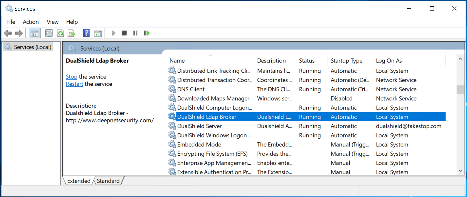Open the Action menu
Screen dimensions: 467x197
[x=31, y=22]
